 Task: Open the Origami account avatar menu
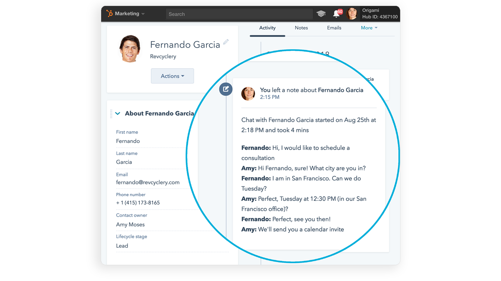(x=352, y=13)
